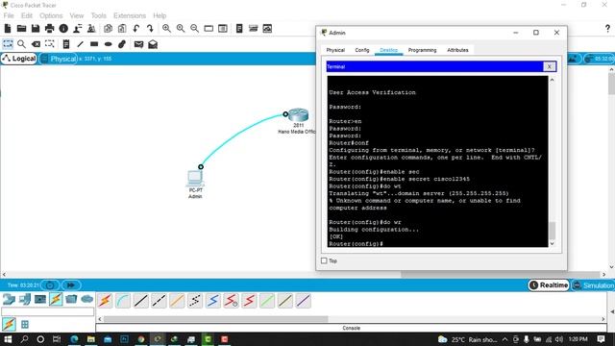Open File Explorer from the taskbar
Screen dimensions: 615x346
91,339
